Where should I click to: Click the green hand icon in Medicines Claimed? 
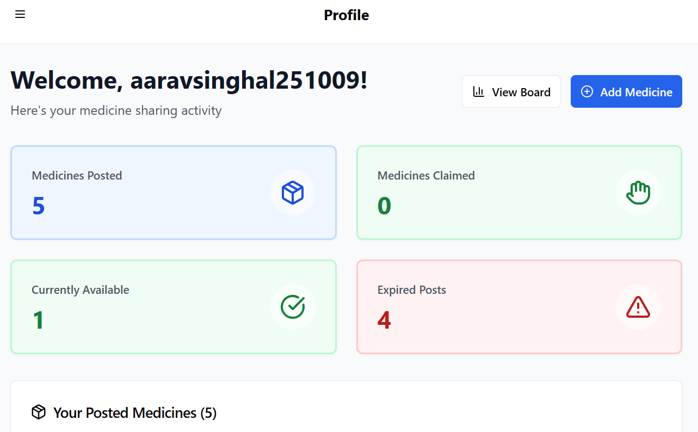click(638, 193)
